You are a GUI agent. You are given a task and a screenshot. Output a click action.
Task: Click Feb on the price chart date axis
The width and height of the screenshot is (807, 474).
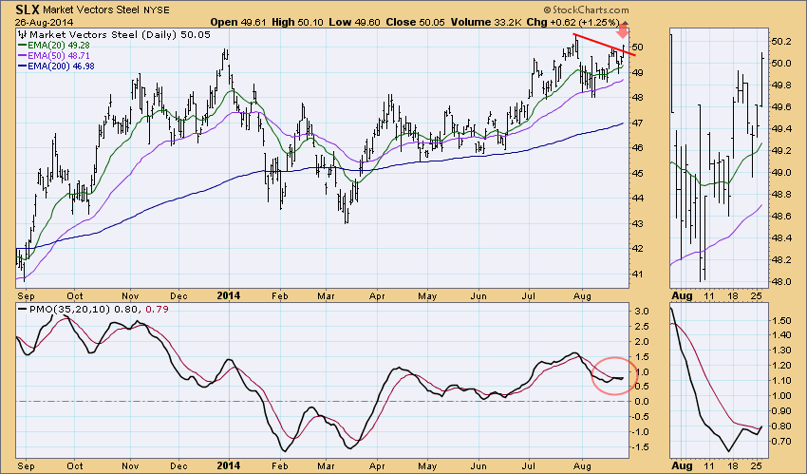[x=279, y=296]
